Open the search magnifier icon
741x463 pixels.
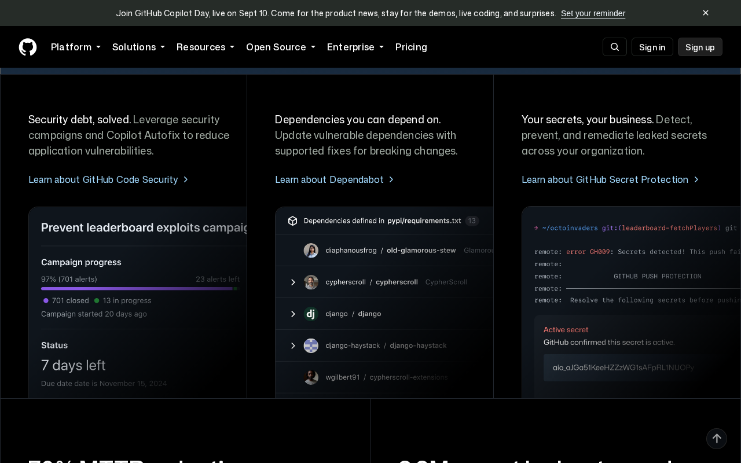click(x=615, y=47)
